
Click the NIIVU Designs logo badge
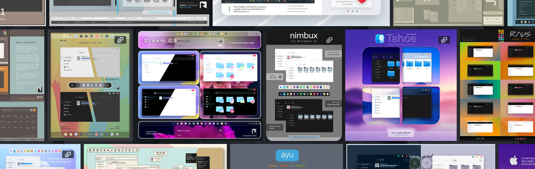point(203,5)
